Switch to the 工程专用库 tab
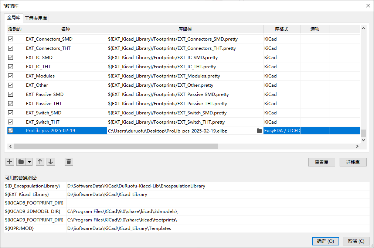This screenshot has height=248, width=374. [x=36, y=18]
